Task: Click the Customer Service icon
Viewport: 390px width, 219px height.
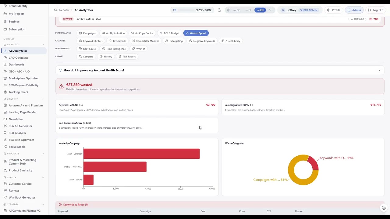Action: [x=5, y=184]
